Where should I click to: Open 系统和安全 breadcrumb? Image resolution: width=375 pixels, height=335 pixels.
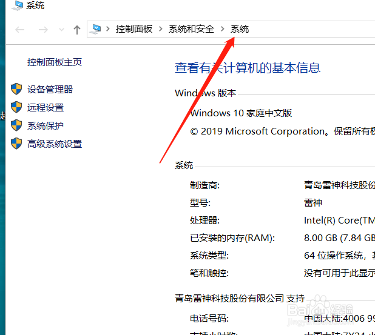(x=191, y=29)
